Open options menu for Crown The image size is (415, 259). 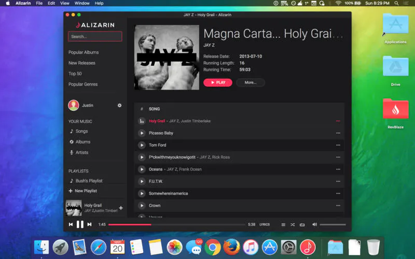coord(338,205)
